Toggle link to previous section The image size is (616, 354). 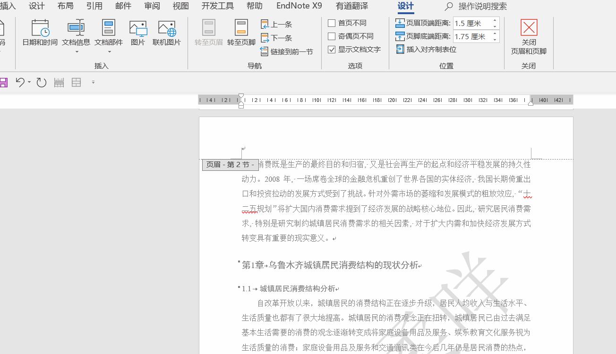[287, 51]
